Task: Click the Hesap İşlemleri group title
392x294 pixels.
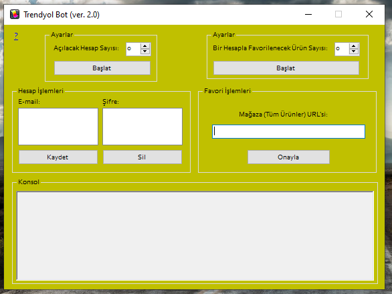Action: [41, 91]
